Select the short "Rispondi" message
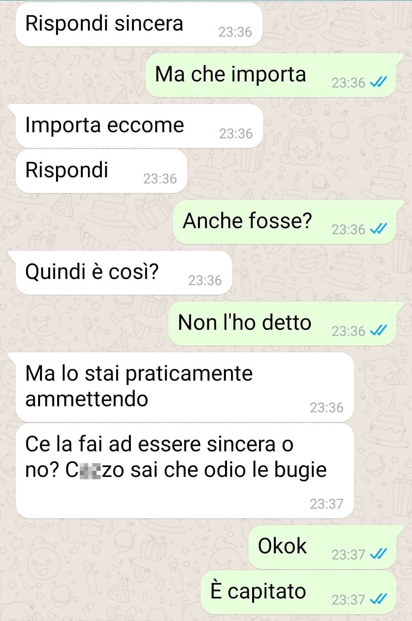The image size is (412, 621). coord(101,171)
